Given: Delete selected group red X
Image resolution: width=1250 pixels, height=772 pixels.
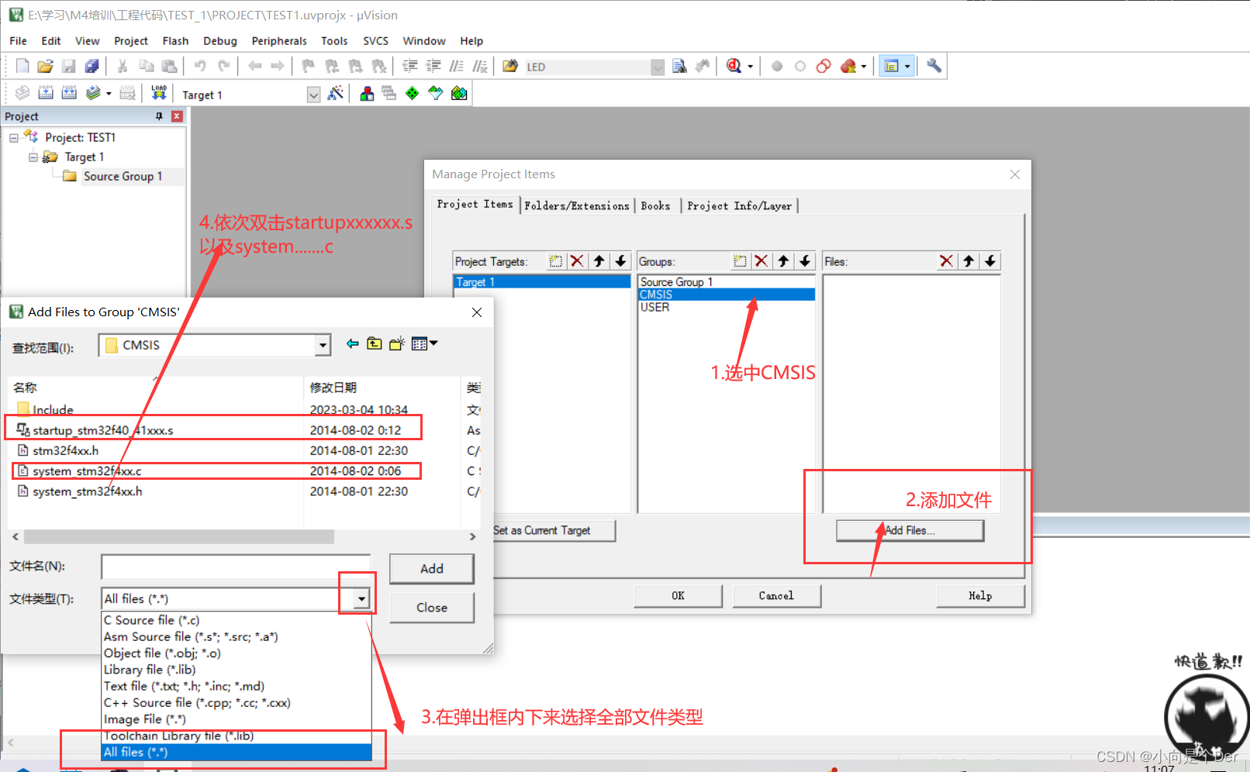Looking at the screenshot, I should click(761, 261).
